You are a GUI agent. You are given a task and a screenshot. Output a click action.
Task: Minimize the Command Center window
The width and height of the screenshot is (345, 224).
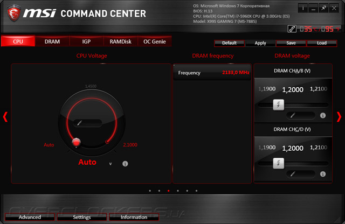point(313,9)
